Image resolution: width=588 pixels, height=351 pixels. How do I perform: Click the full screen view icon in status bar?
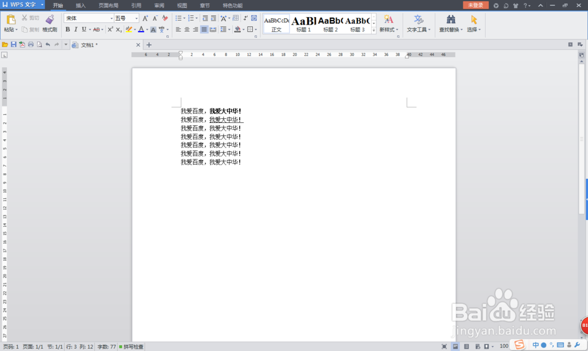(445, 346)
